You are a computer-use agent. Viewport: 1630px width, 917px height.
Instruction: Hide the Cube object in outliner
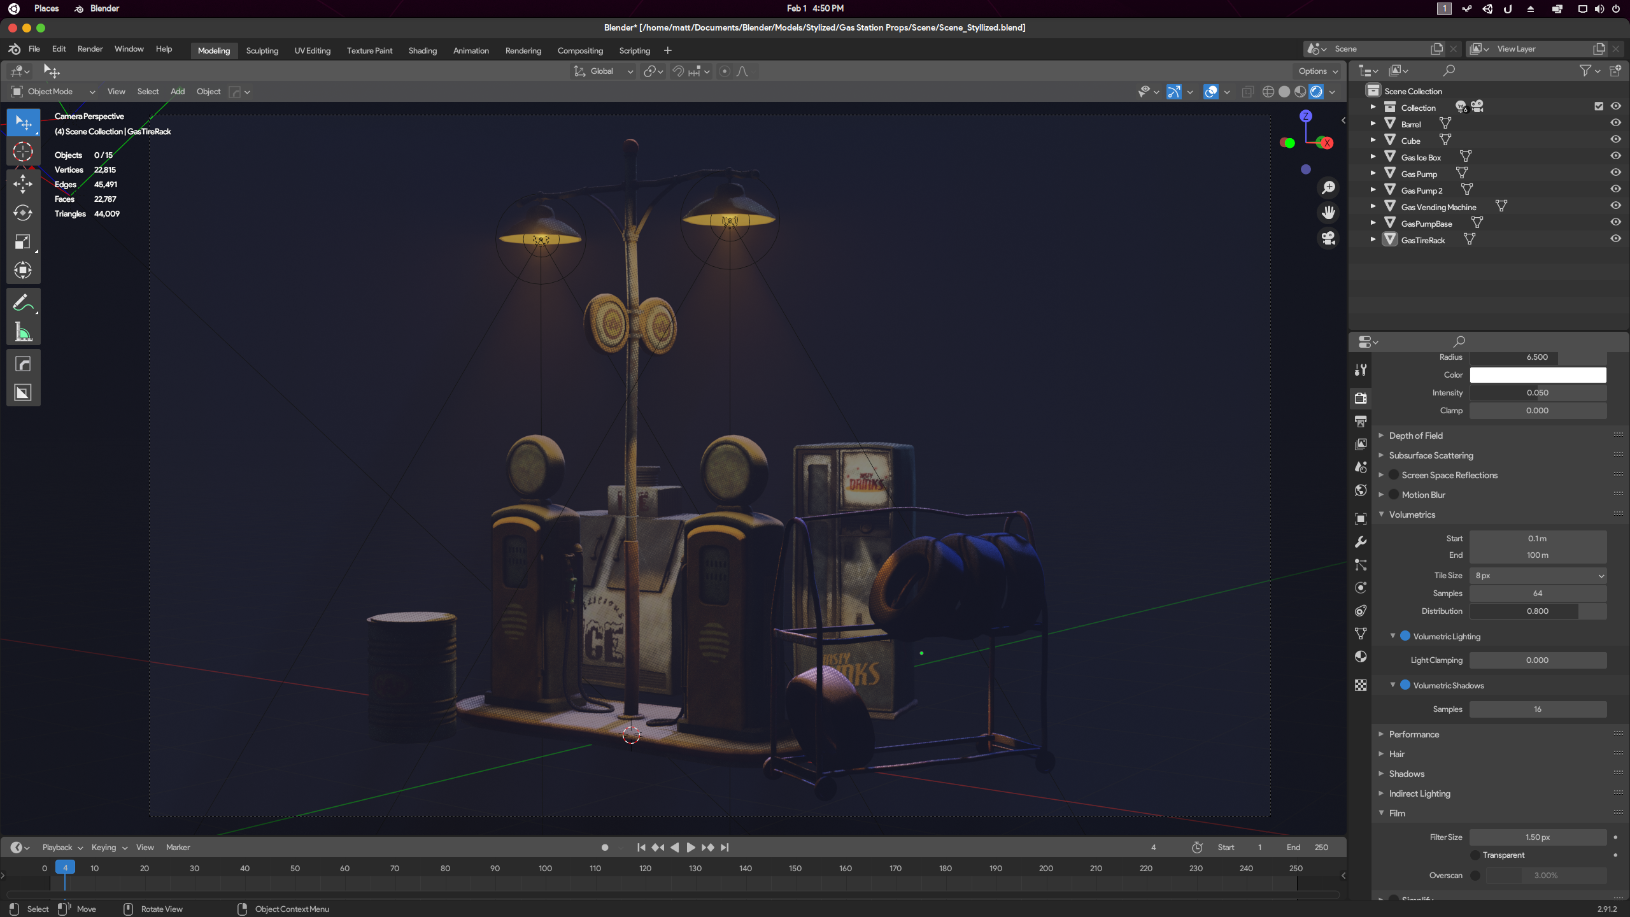point(1615,139)
